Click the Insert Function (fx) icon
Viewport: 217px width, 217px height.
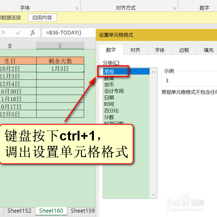[x=33, y=33]
